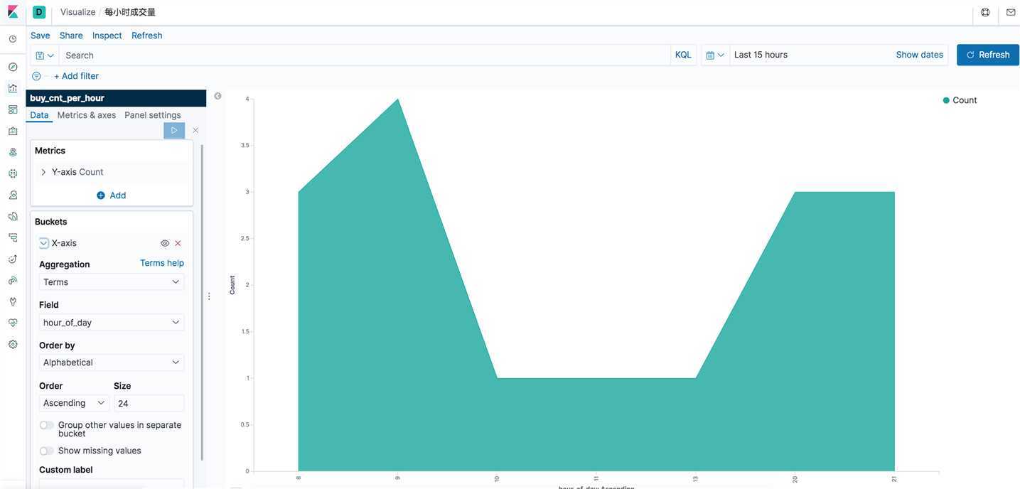The image size is (1020, 489).
Task: Collapse the editor sidebar with arrow icon
Action: (218, 96)
